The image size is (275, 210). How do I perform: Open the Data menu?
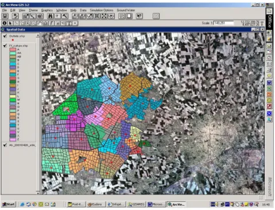(x=83, y=10)
